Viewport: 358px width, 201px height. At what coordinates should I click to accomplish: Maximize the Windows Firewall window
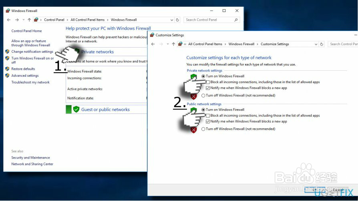tap(224, 10)
